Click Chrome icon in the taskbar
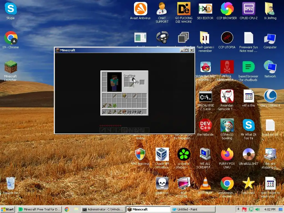The width and height of the screenshot is (284, 213). [67, 209]
